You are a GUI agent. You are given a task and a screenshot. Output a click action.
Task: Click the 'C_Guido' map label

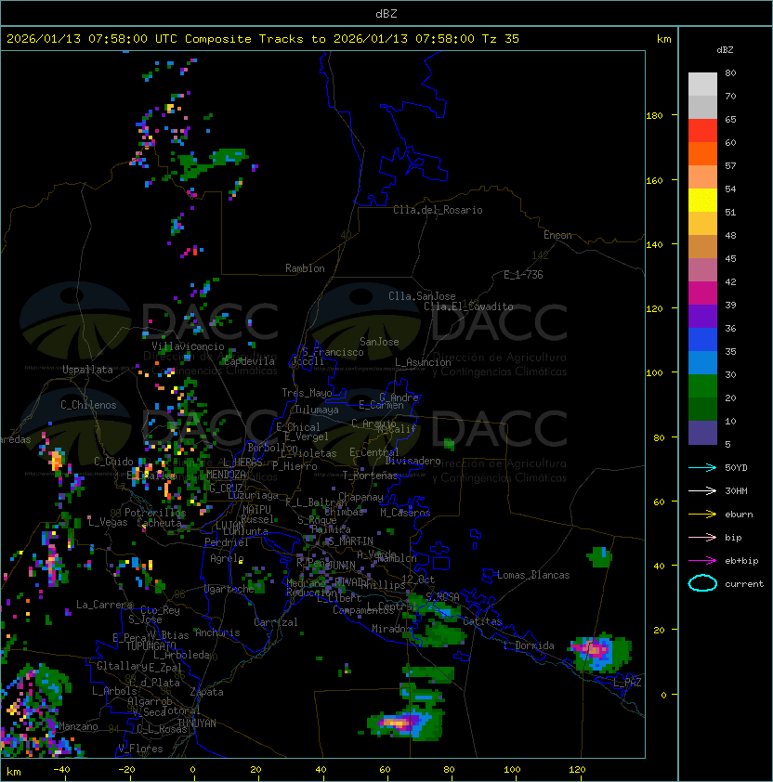113,462
